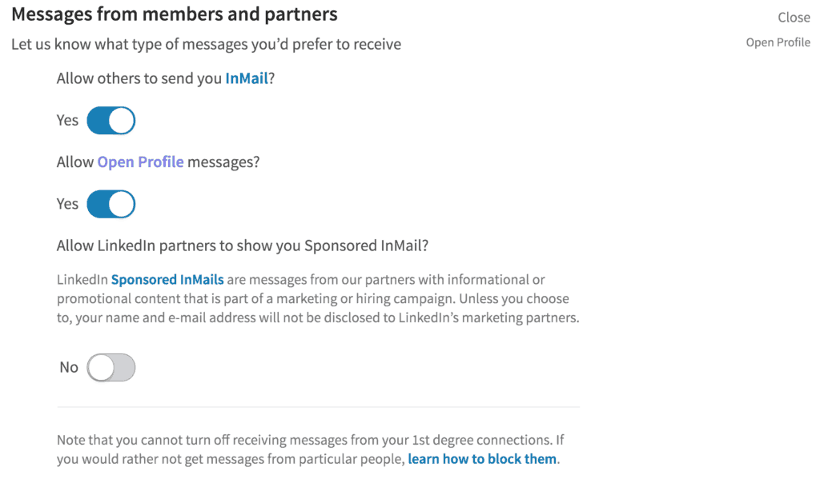Click the message preference subtitle text
Screen dimensions: 820x491
tap(206, 44)
